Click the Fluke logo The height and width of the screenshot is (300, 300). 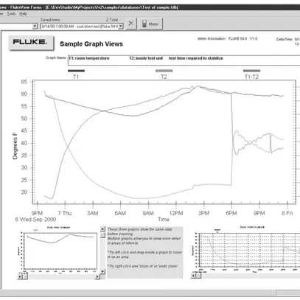pyautogui.click(x=31, y=43)
